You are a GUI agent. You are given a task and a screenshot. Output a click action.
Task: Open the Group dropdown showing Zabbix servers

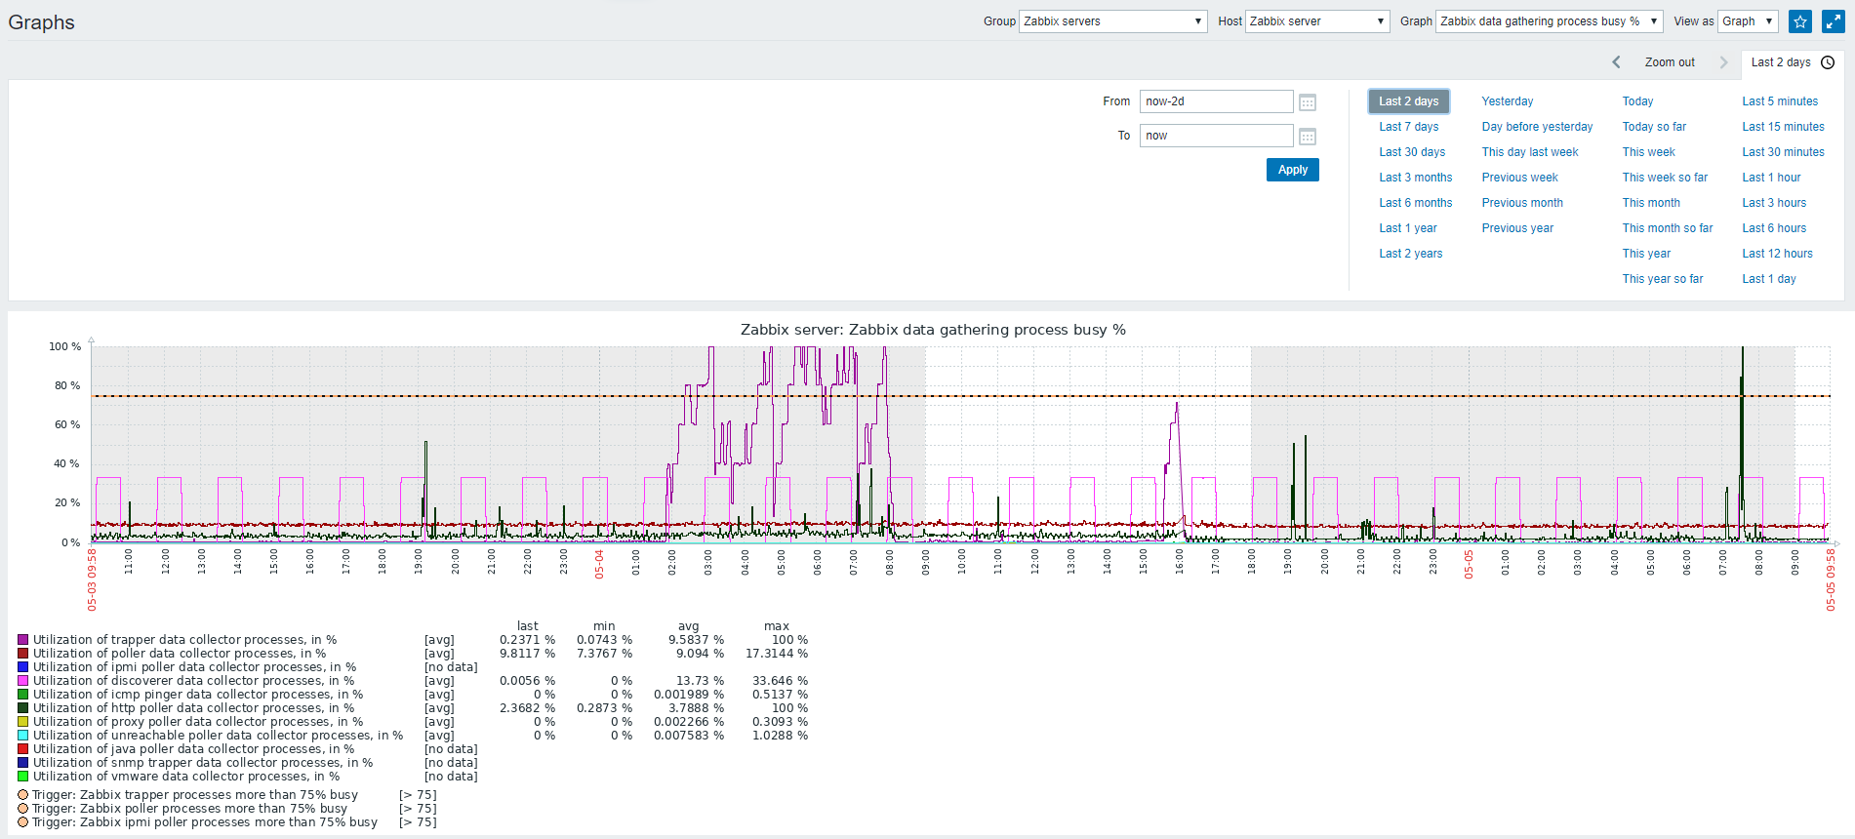tap(1113, 21)
